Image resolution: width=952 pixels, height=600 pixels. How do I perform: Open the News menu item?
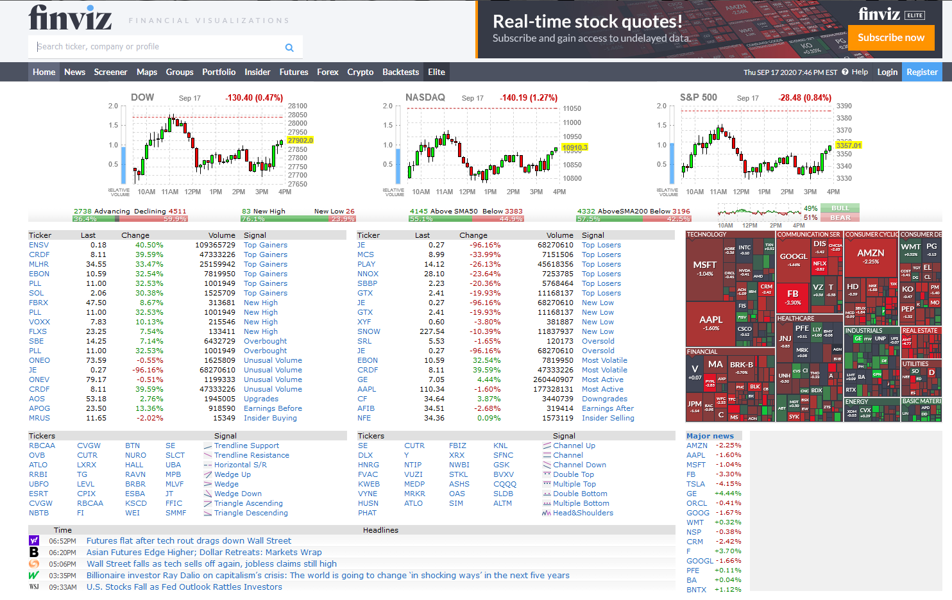point(74,72)
